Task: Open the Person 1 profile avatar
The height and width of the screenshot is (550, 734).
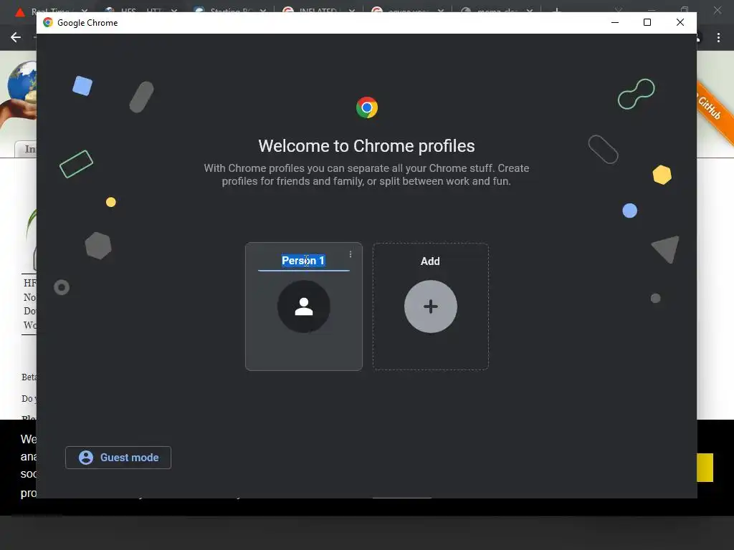Action: click(304, 307)
